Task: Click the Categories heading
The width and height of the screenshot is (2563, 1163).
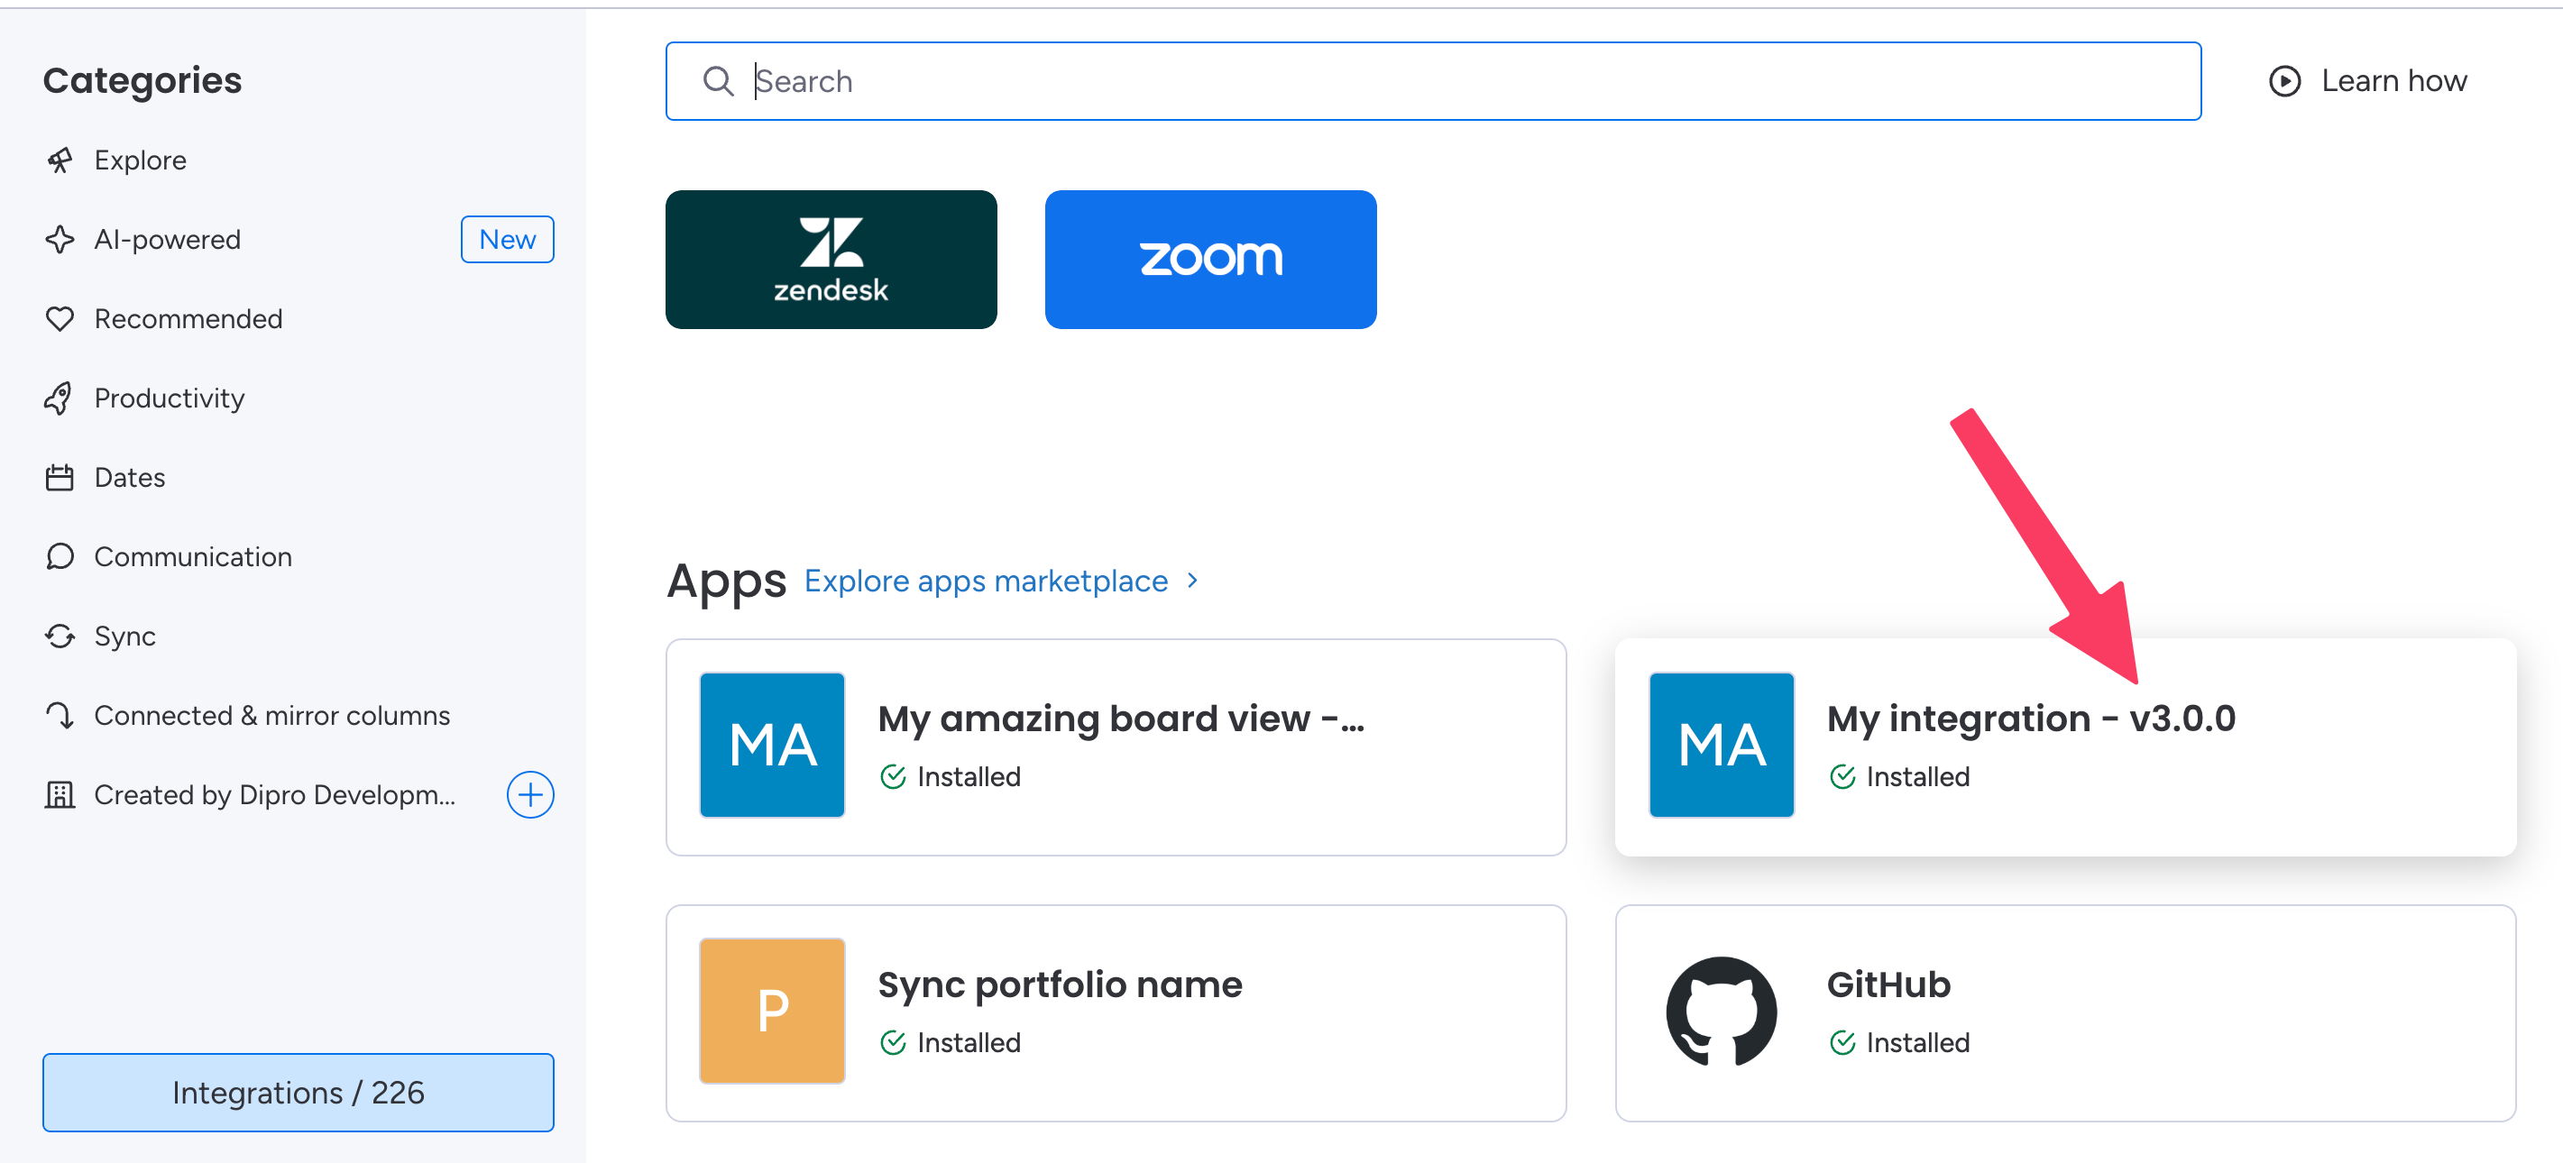Action: (142, 80)
